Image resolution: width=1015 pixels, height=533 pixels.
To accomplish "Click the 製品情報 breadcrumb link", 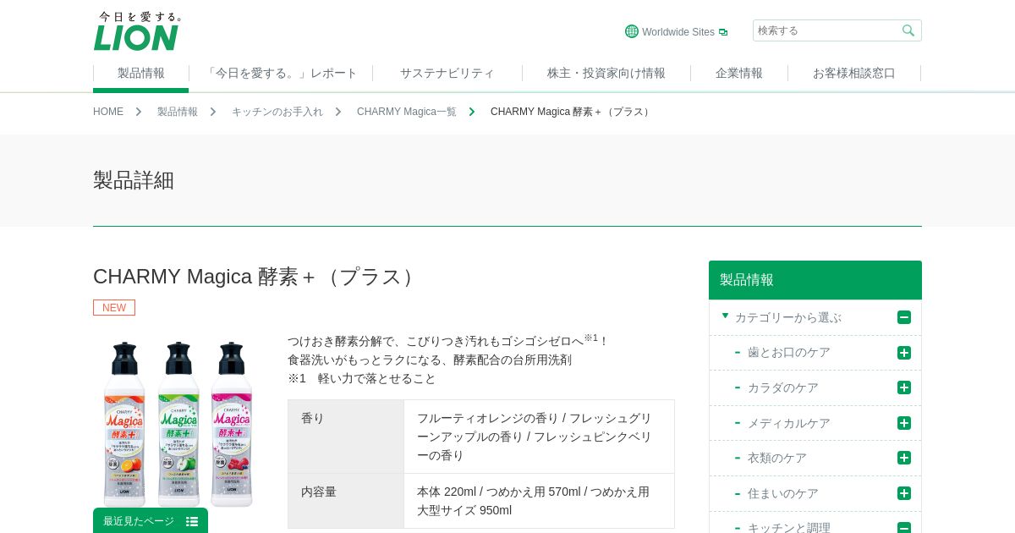I will click(x=178, y=112).
